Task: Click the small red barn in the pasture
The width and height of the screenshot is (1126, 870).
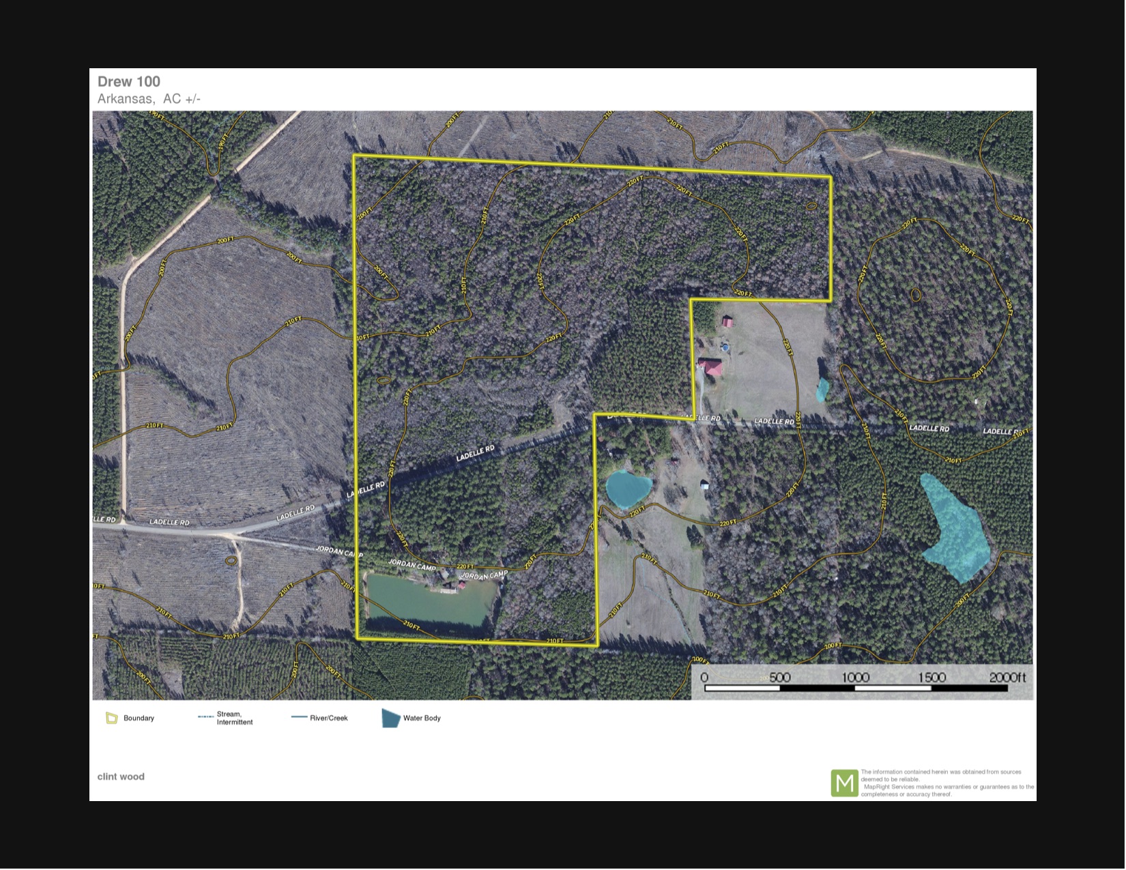Action: [x=727, y=321]
